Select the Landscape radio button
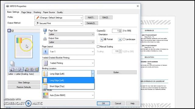The image size is (195, 109). click(124, 39)
